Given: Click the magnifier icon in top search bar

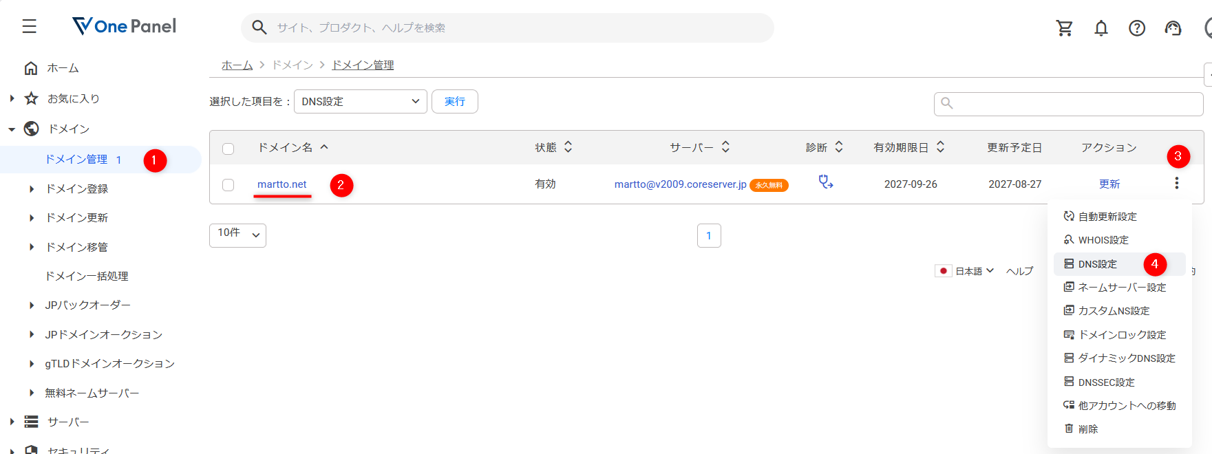Looking at the screenshot, I should coord(259,28).
